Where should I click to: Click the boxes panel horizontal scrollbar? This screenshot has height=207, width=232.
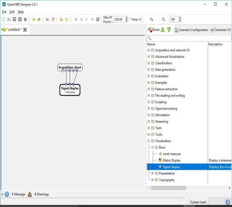(169, 188)
